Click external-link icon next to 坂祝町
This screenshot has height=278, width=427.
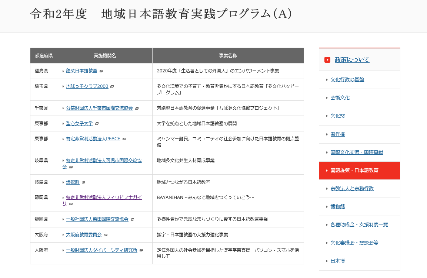click(x=83, y=182)
